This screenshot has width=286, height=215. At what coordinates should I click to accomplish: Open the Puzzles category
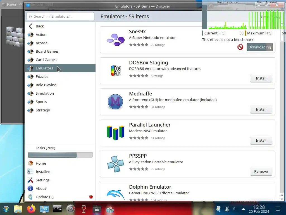pos(60,77)
